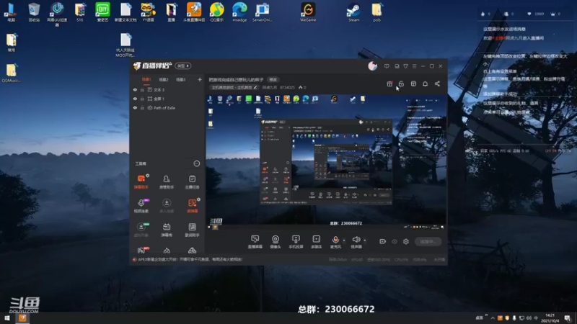Screen dimensions: 577x324
Task: Click the layout box icon beside bell
Action: pyautogui.click(x=413, y=84)
